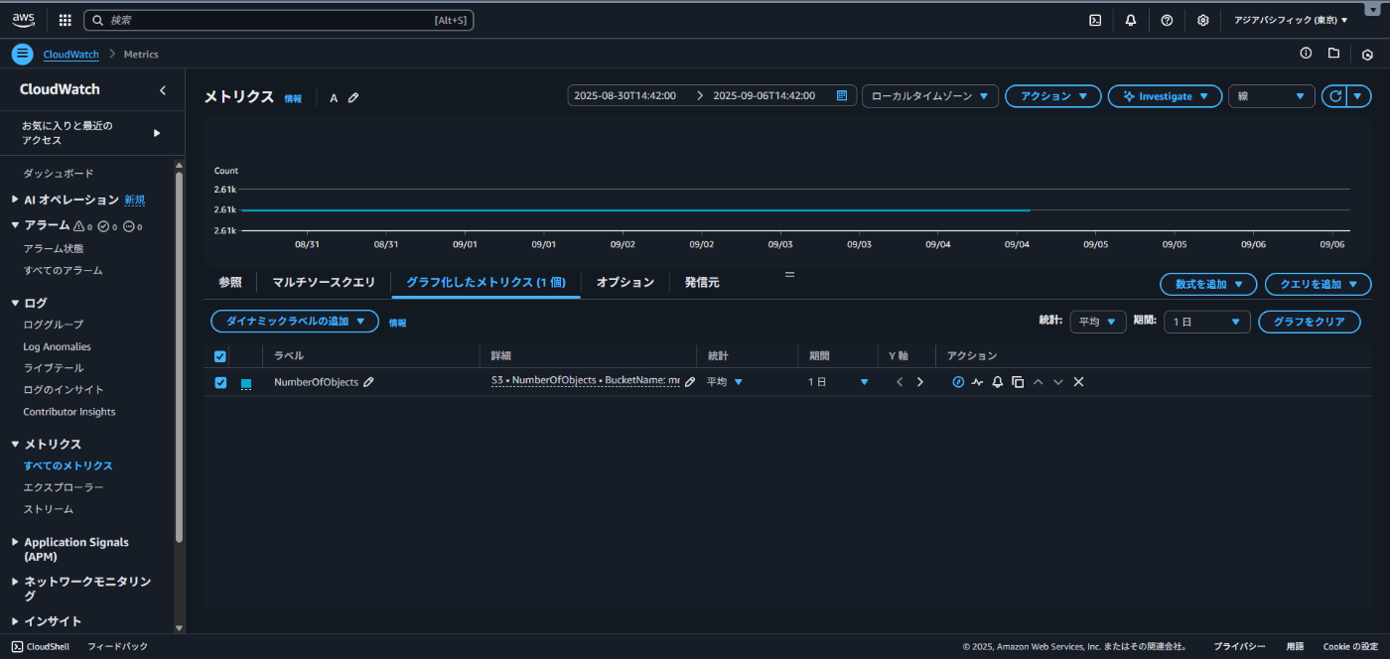Open the CloudWatch breadcrumb link
Viewport: 1390px width, 659px height.
point(71,55)
